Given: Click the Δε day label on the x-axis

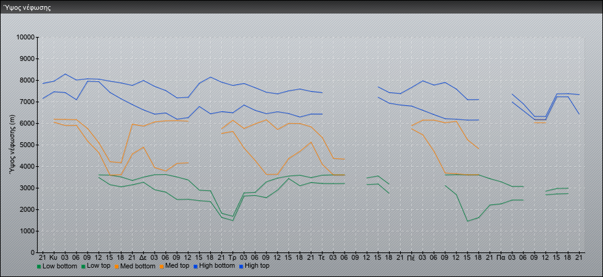Looking at the screenshot, I should tap(143, 257).
